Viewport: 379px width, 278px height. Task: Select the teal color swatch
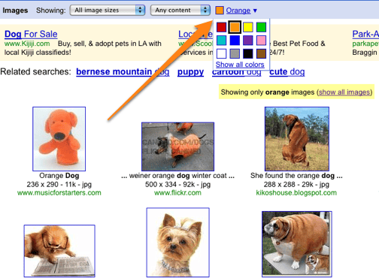pyautogui.click(x=221, y=41)
